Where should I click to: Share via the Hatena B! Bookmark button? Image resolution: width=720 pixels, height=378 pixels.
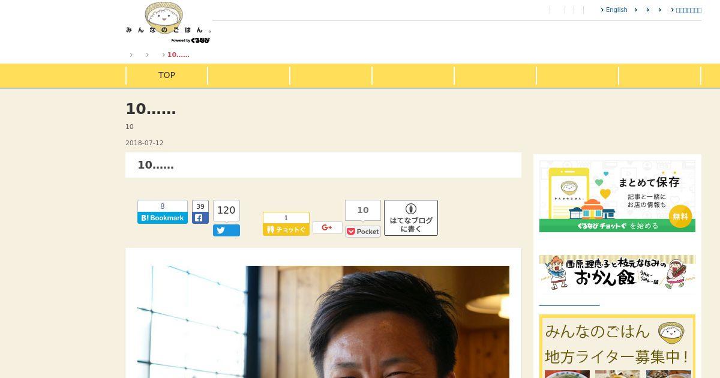tap(163, 218)
